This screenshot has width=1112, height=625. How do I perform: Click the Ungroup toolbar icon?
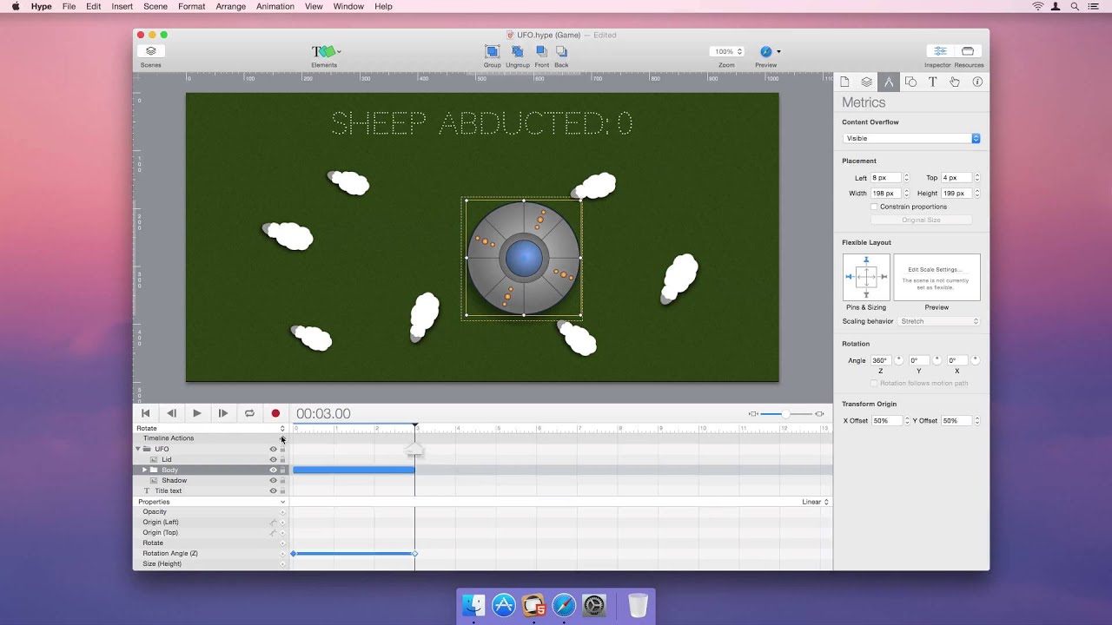(x=517, y=52)
